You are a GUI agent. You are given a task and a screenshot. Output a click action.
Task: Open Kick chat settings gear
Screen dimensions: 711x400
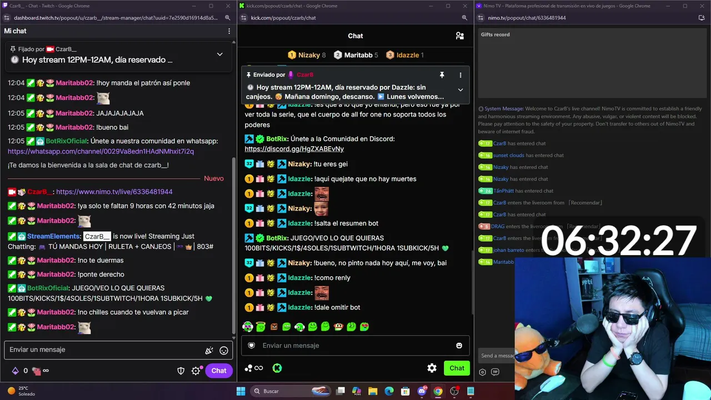[432, 368]
